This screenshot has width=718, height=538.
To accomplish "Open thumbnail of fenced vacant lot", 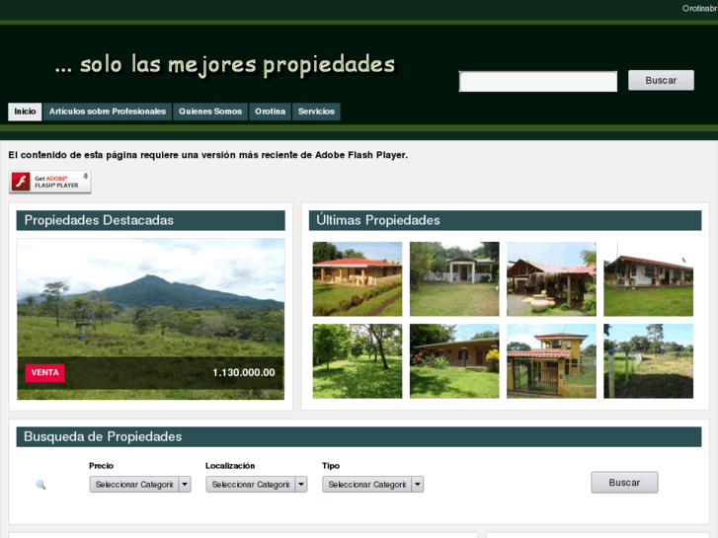I will point(649,361).
